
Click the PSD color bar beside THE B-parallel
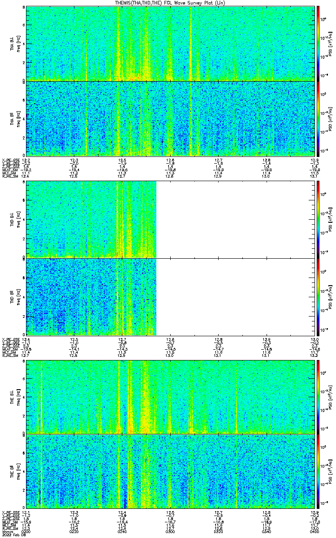[x=318, y=472]
